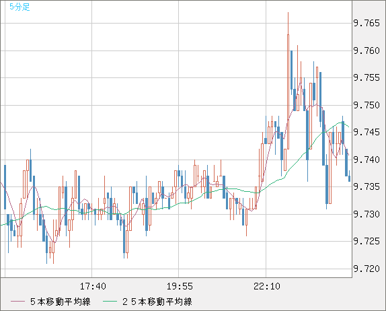Click the 9.765 price axis label
The height and width of the screenshot is (311, 386).
pyautogui.click(x=366, y=24)
